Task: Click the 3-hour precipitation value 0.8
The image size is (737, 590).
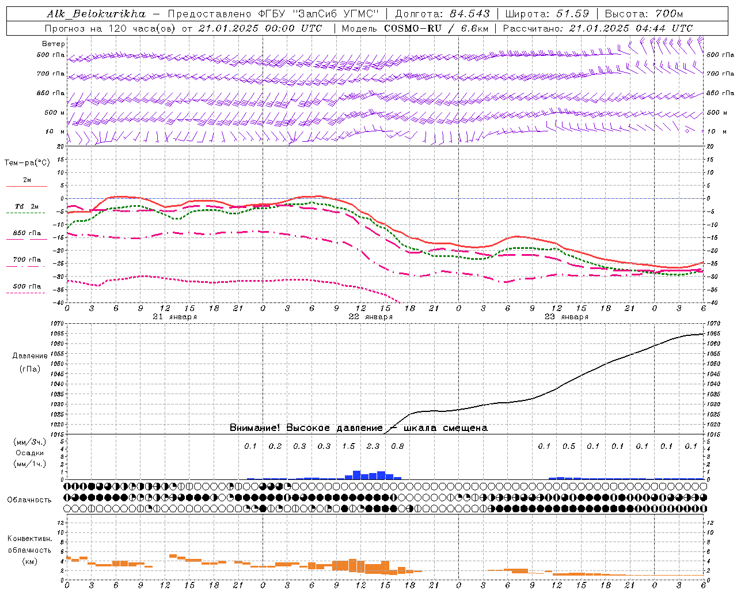Action: 397,446
